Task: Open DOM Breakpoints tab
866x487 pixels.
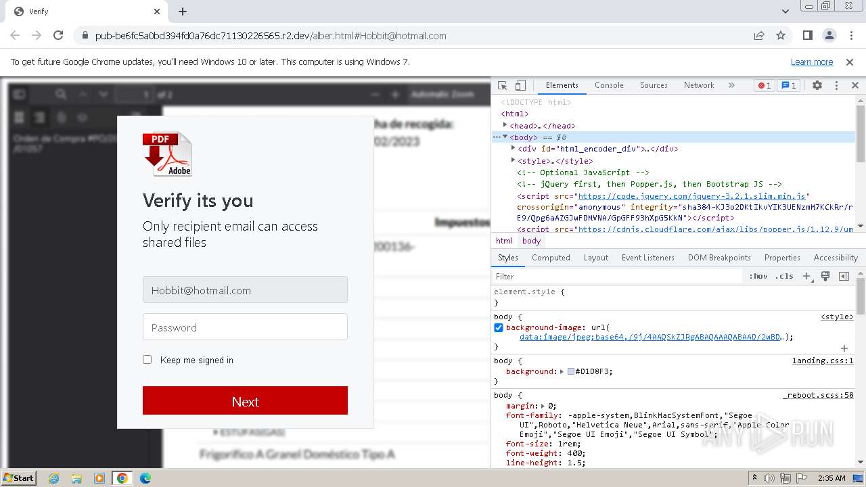Action: point(719,258)
